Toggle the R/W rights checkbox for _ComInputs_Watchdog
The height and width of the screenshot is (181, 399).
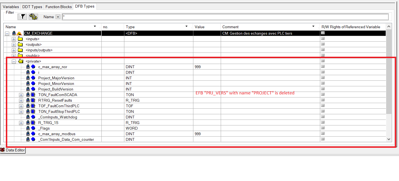[x=323, y=117]
